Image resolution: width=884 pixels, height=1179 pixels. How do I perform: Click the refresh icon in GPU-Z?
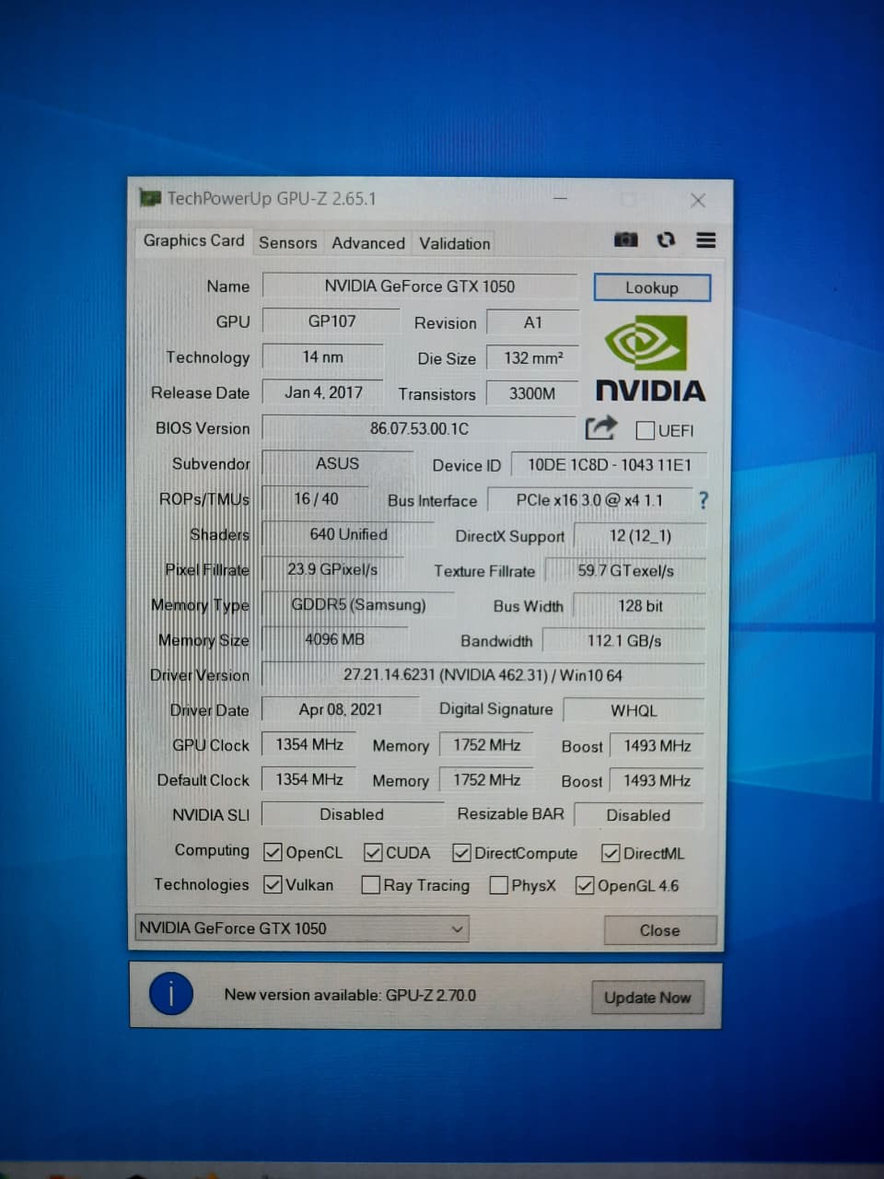666,239
